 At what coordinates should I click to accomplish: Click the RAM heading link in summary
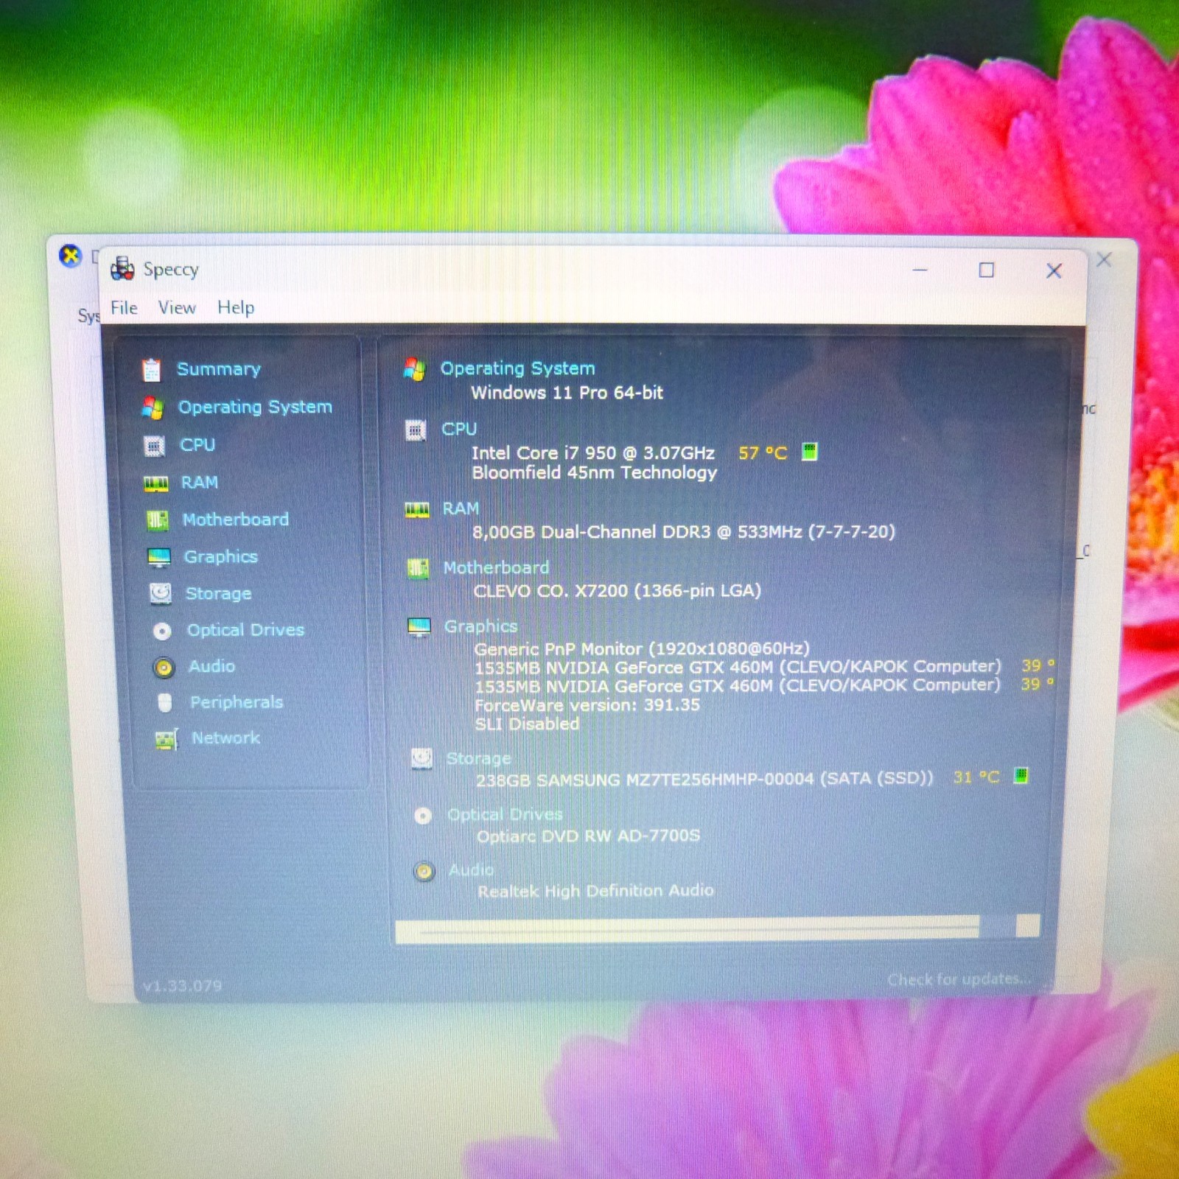pyautogui.click(x=461, y=508)
